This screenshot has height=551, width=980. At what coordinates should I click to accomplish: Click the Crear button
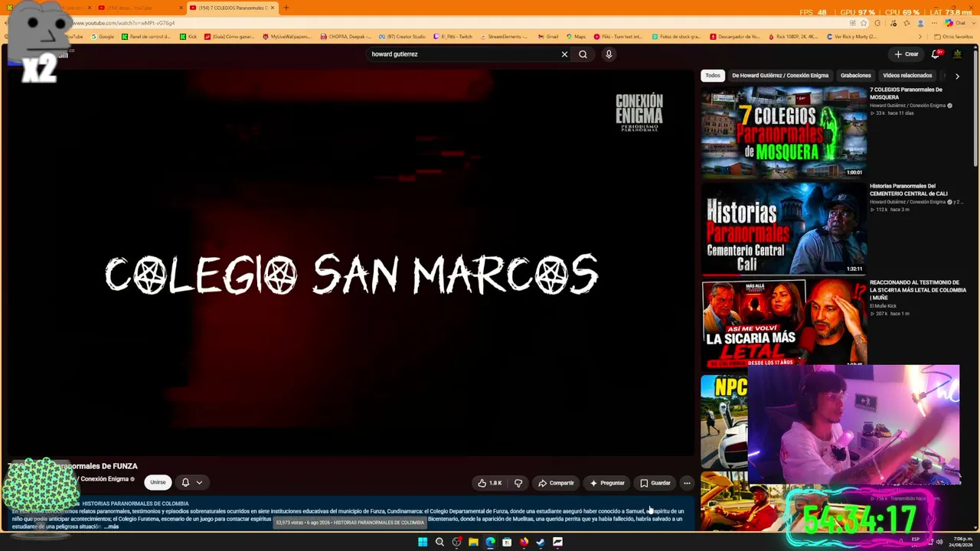pyautogui.click(x=906, y=54)
